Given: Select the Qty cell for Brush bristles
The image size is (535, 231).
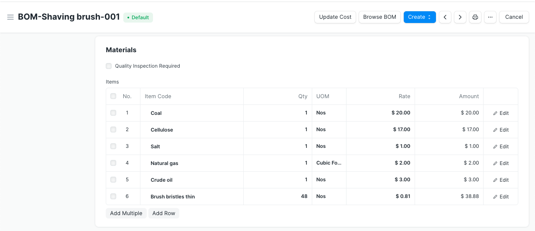Looking at the screenshot, I should [278, 197].
